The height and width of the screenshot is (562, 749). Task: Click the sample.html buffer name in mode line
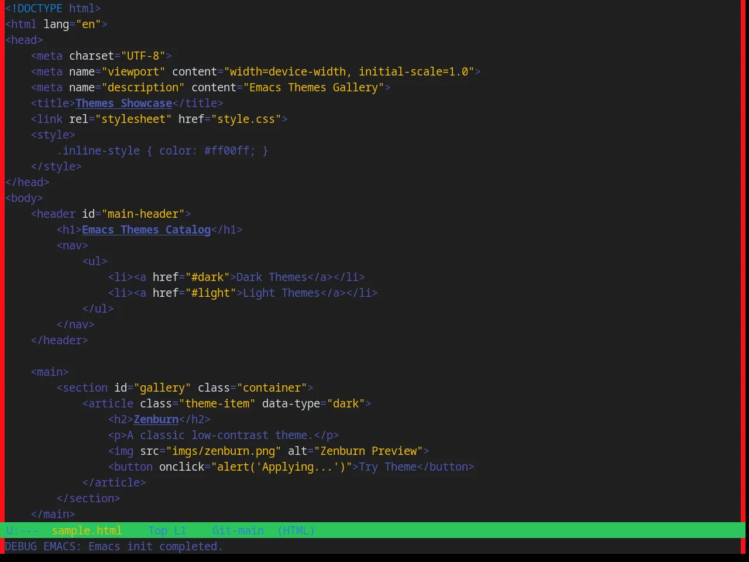coord(87,530)
